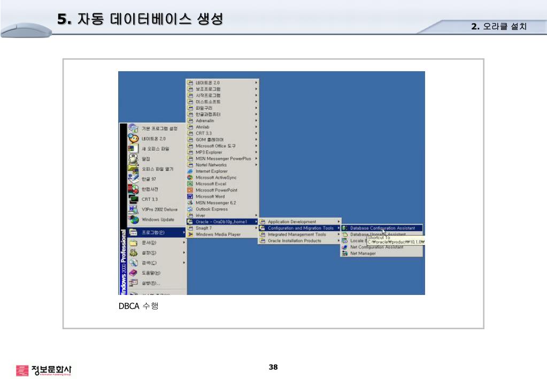This screenshot has height=379, width=547.
Task: Expand the Application Development submenu arrow
Action: 338,222
